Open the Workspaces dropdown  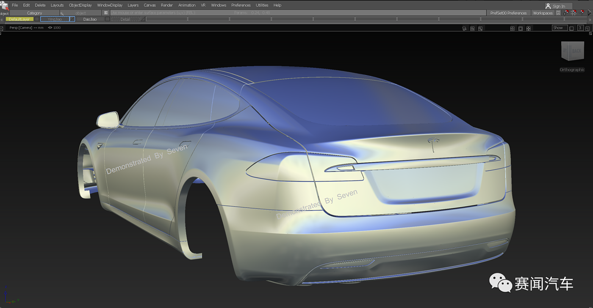point(543,13)
